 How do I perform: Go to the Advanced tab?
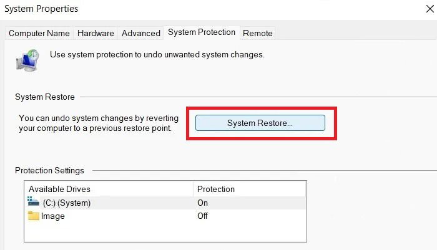point(141,33)
